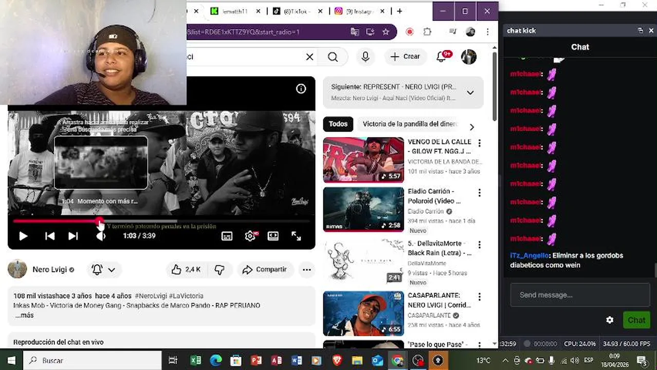Open options for Eladio Carrión Polaroid
The width and height of the screenshot is (657, 370).
coord(479,193)
